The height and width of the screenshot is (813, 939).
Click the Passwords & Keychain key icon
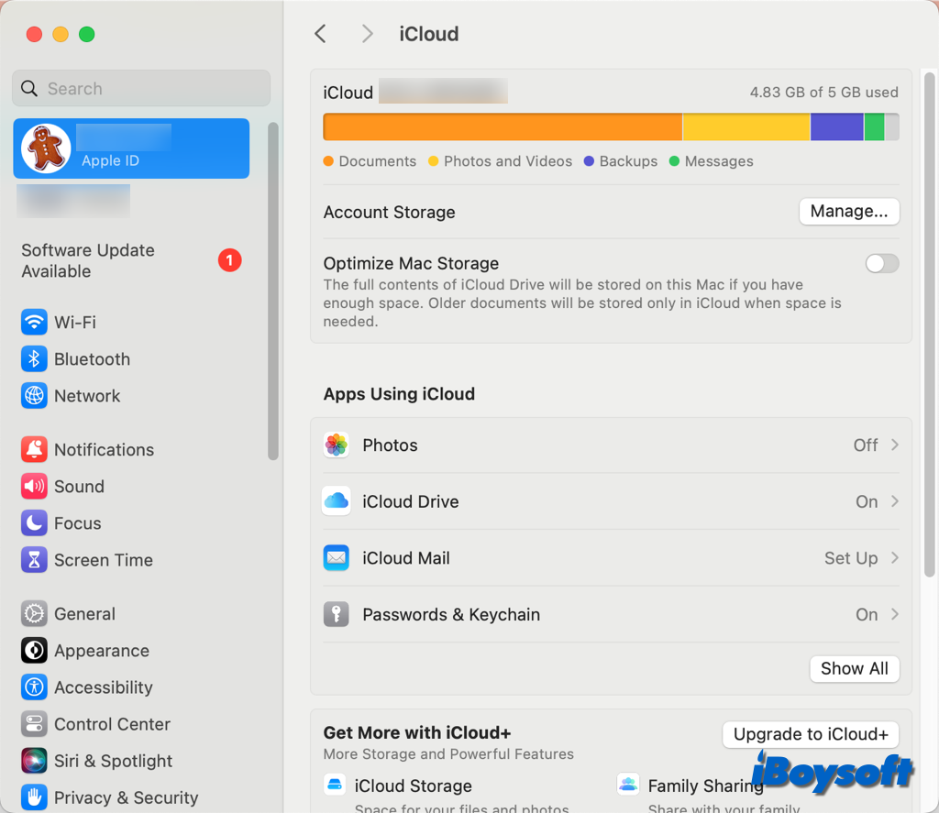coord(337,614)
